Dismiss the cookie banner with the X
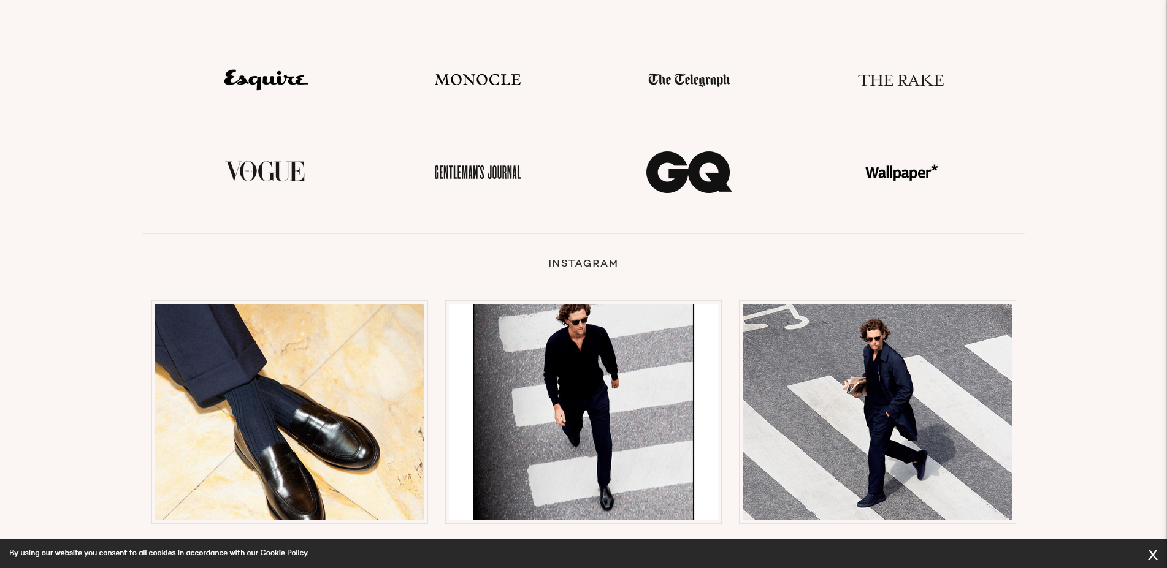1167x568 pixels. tap(1153, 555)
